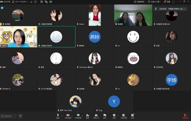Click red 结束会议 end meeting button

click(185, 116)
